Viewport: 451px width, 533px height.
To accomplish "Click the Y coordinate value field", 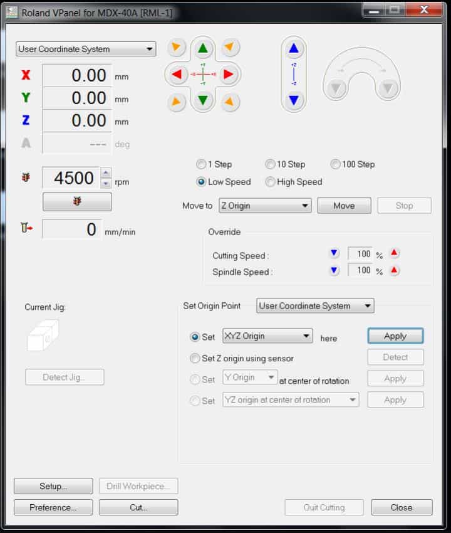I will click(77, 98).
